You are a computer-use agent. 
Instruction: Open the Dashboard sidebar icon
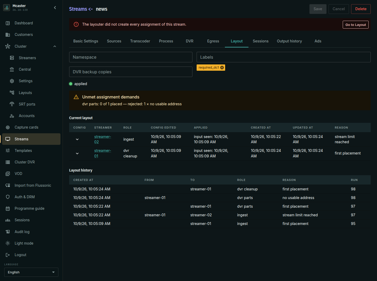tap(8, 23)
